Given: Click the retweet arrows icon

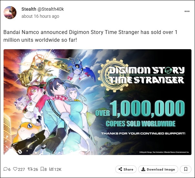Looking at the screenshot, I should click(30, 169).
